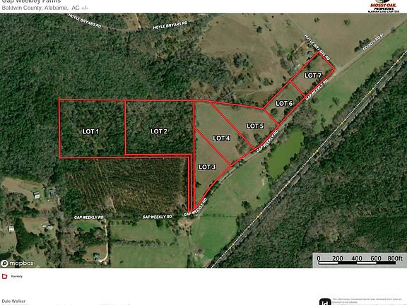Select the LOT 5 parcel label

(255, 126)
